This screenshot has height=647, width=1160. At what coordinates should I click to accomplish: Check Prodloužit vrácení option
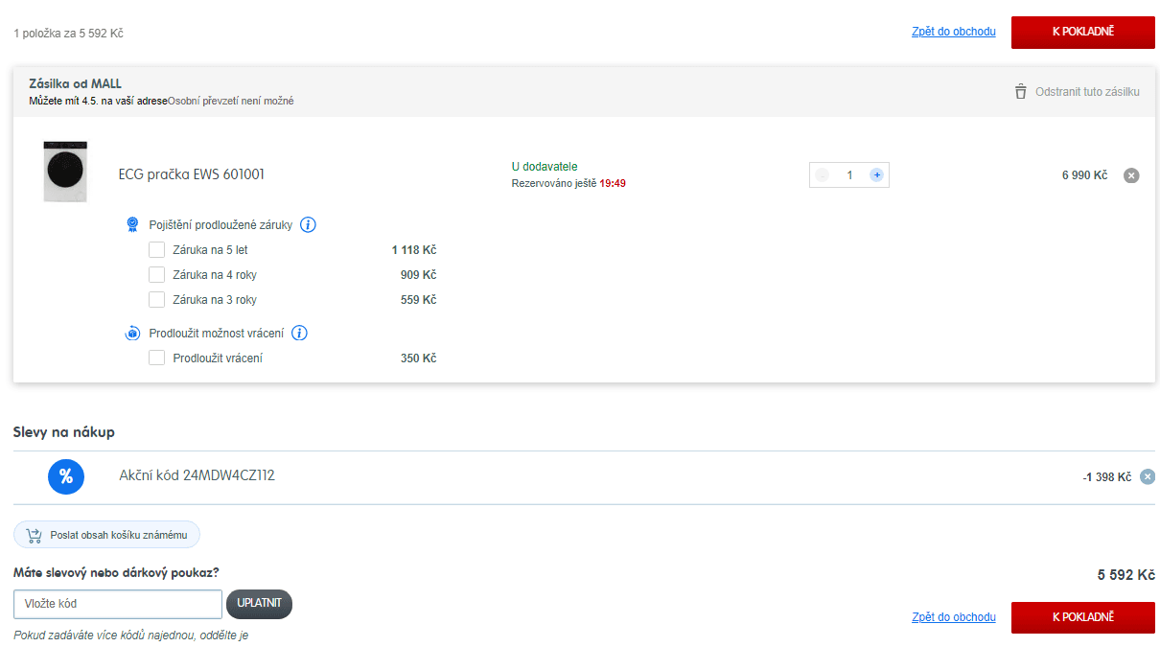pos(157,358)
